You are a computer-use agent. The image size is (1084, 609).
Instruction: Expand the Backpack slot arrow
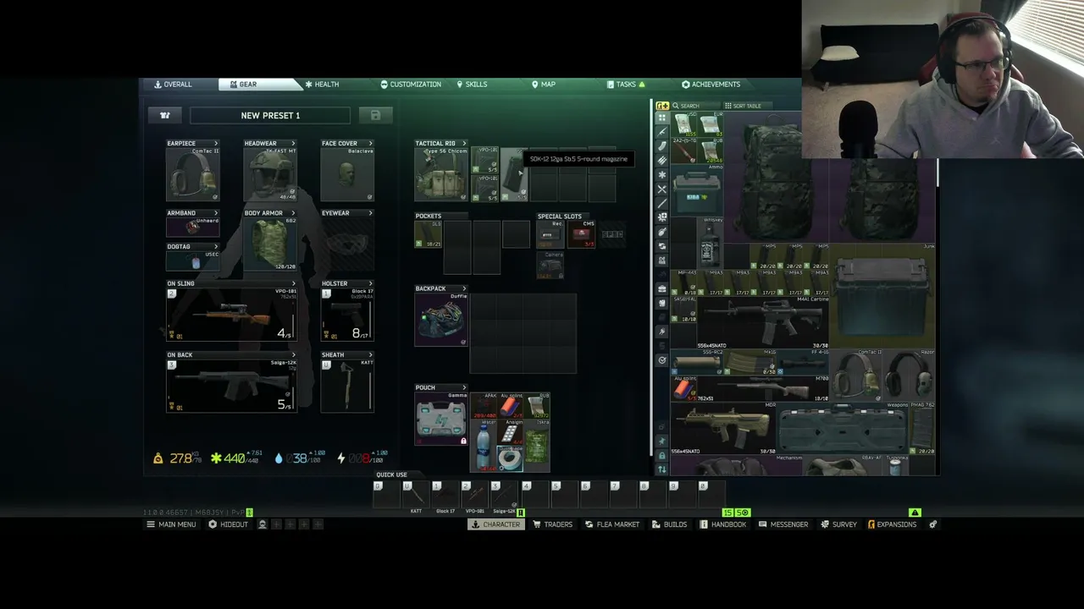click(464, 288)
